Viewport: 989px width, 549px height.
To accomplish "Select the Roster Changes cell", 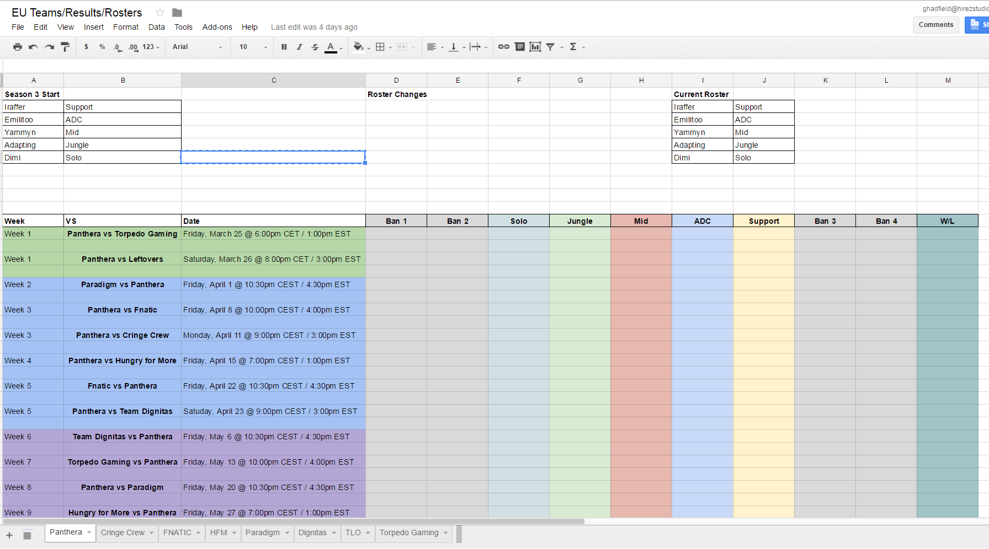I will (x=396, y=94).
